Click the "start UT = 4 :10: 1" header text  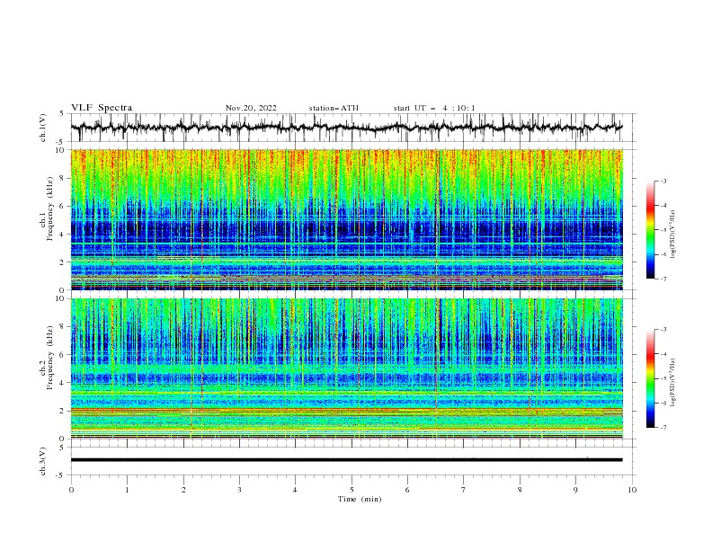pos(434,108)
